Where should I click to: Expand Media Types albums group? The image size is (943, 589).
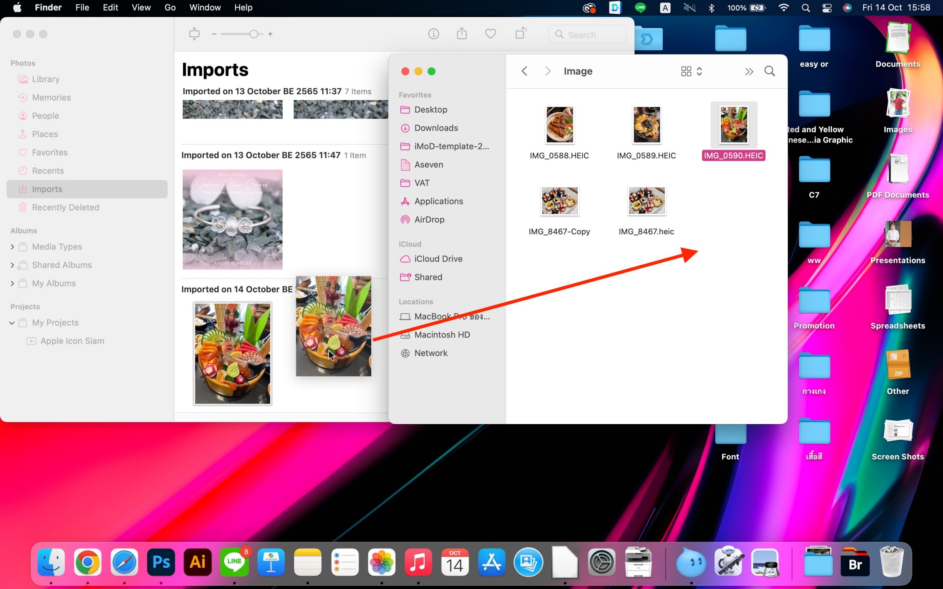(x=12, y=247)
